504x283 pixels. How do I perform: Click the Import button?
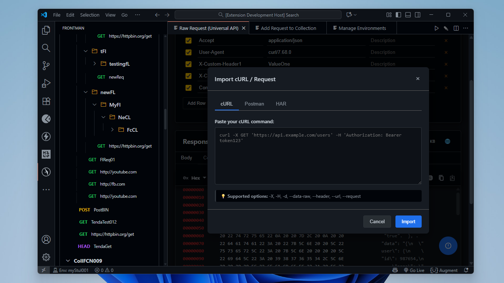[408, 221]
